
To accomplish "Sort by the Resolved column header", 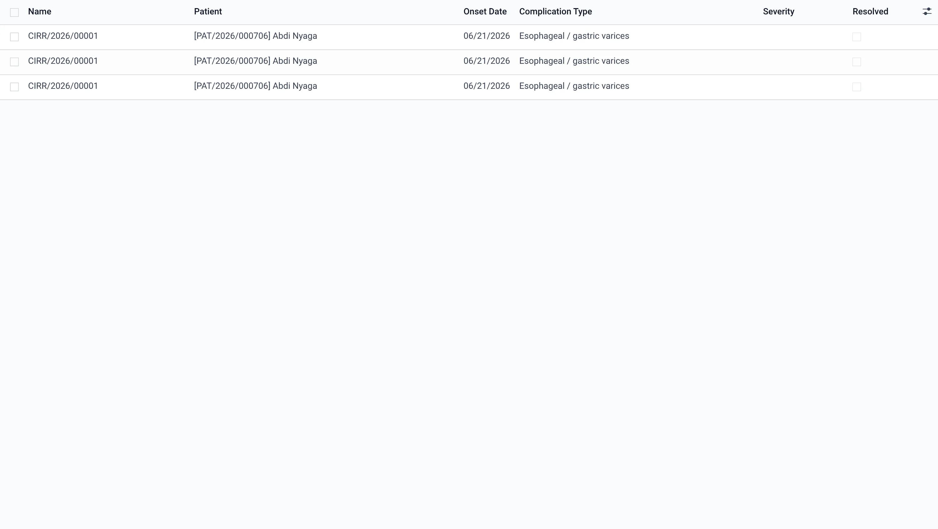I will 870,12.
